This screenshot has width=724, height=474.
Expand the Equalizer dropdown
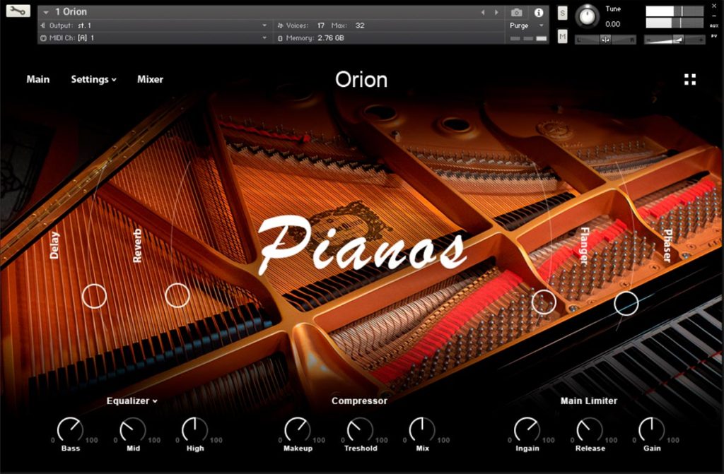click(x=132, y=401)
